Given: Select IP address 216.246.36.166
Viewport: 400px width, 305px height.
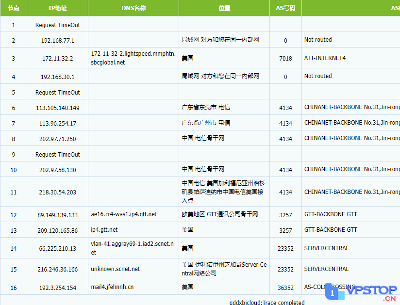Looking at the screenshot, I should (x=58, y=270).
